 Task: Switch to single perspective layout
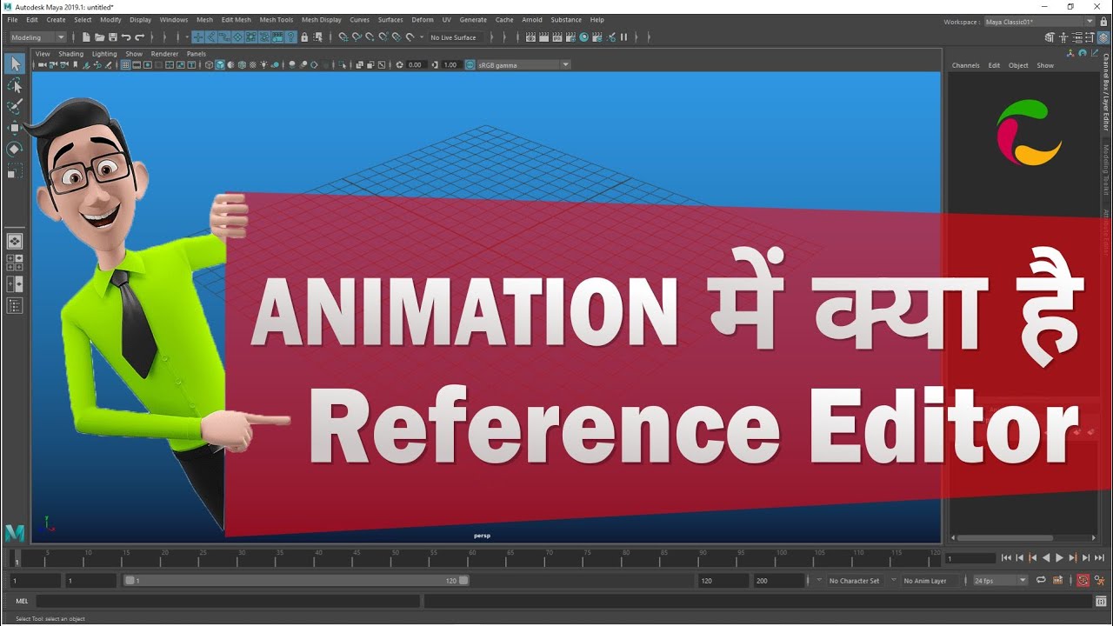tap(14, 241)
